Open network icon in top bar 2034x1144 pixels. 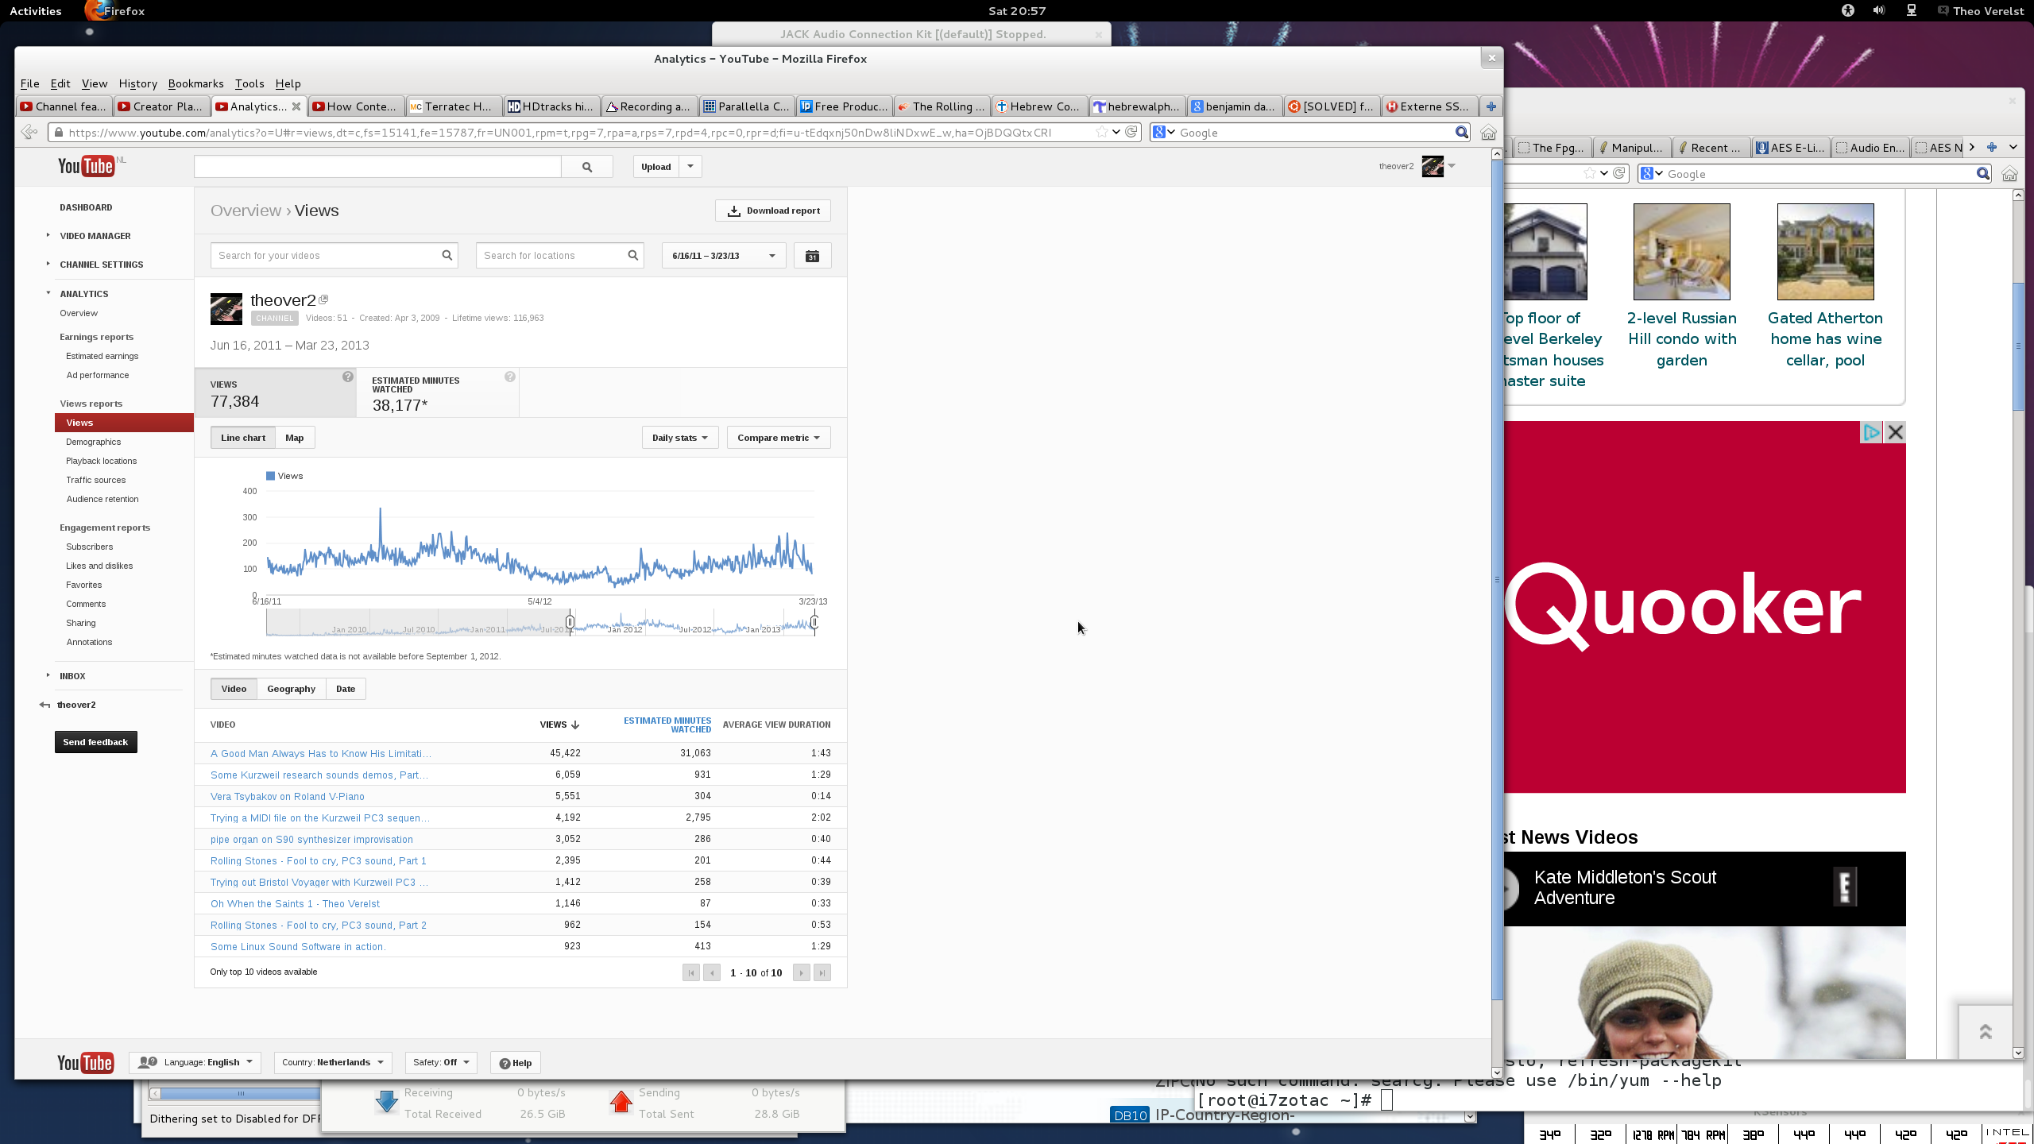tap(1912, 10)
